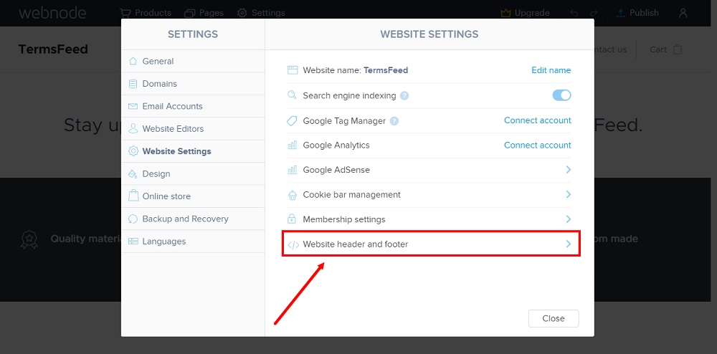Click the Close button in dialog

coord(554,318)
